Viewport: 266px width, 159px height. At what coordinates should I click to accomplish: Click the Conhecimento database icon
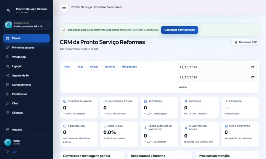tap(8, 85)
